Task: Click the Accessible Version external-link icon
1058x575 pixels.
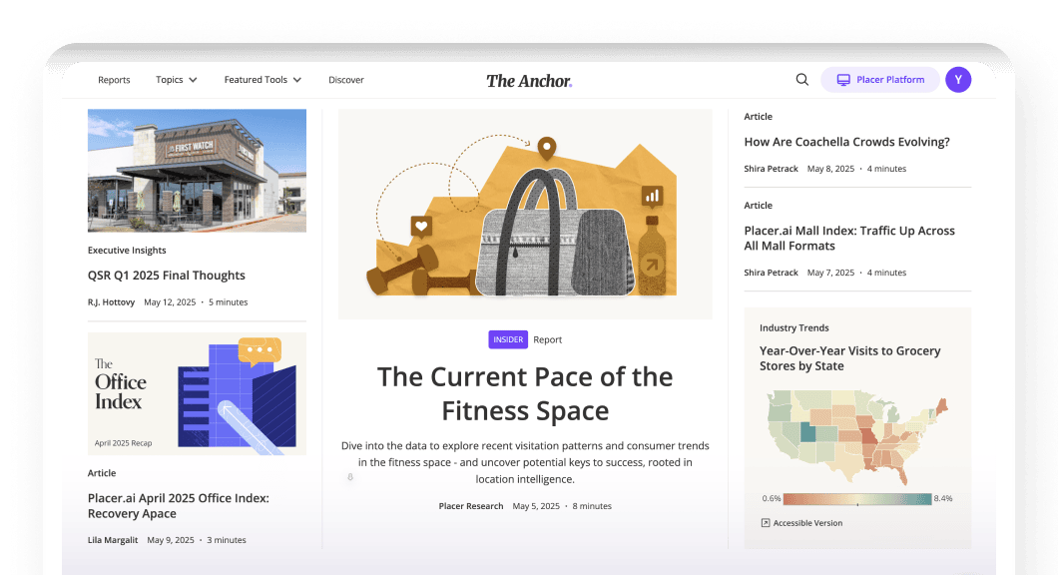Action: [766, 523]
